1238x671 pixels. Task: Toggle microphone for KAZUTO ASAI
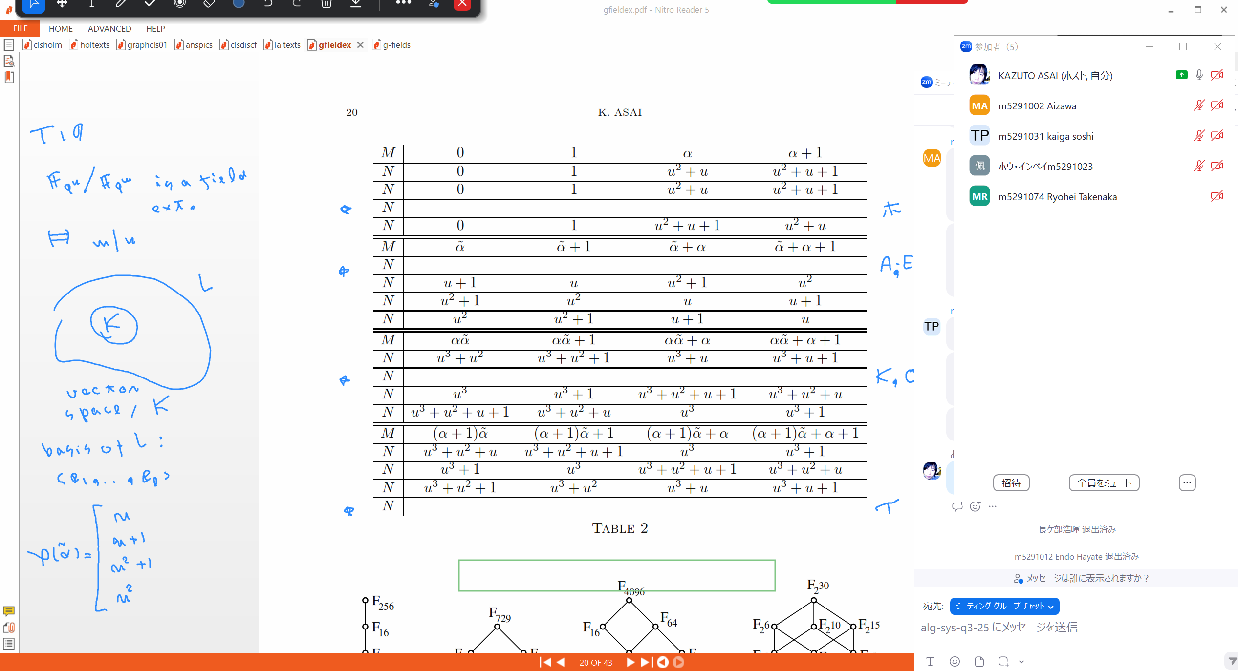pos(1199,75)
